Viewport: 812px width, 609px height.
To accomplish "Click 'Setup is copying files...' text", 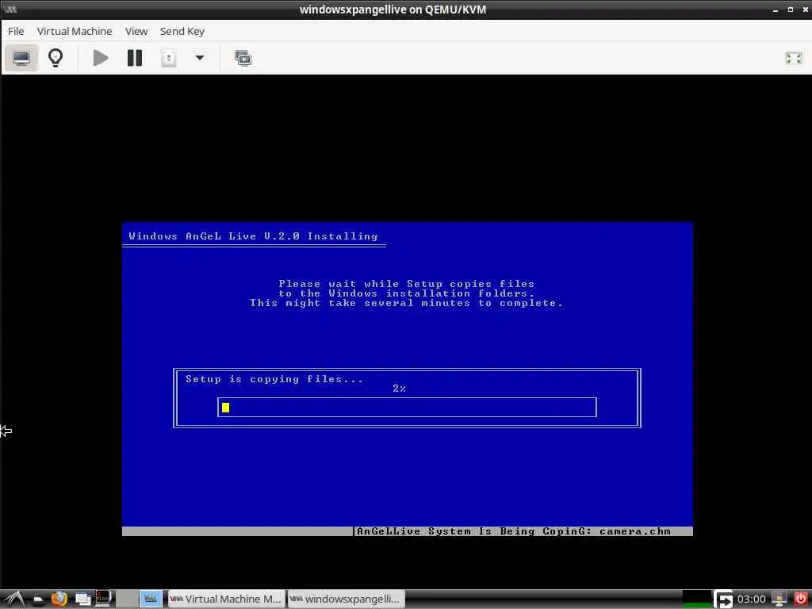I will (x=274, y=379).
